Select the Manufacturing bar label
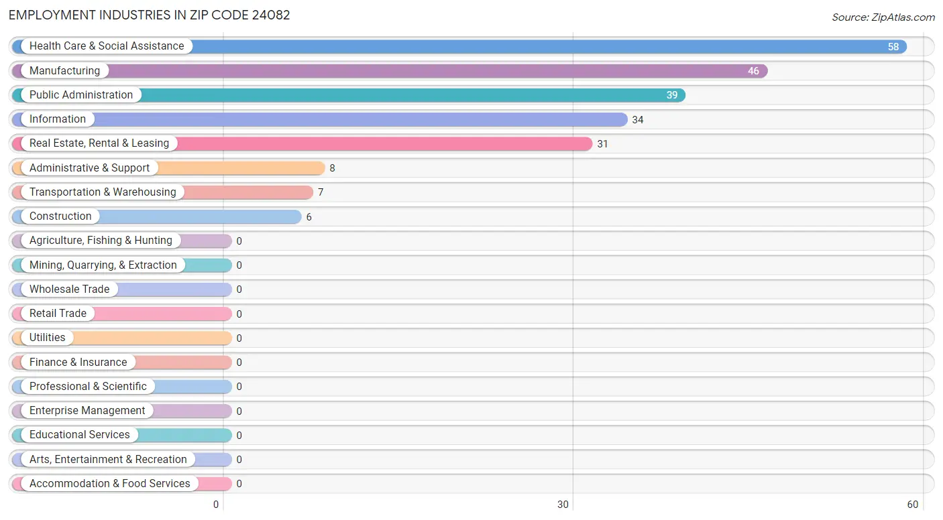The image size is (943, 520). pos(64,70)
